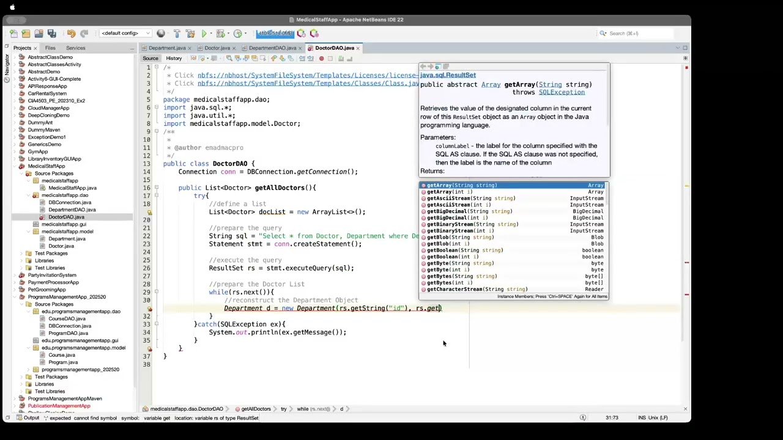Click the first profiler icon after memory bar
This screenshot has height=440, width=783.
click(x=301, y=34)
